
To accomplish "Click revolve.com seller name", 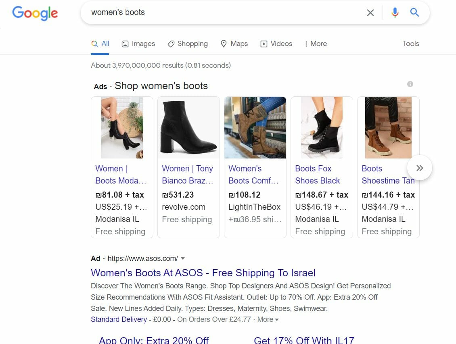I will tap(184, 207).
